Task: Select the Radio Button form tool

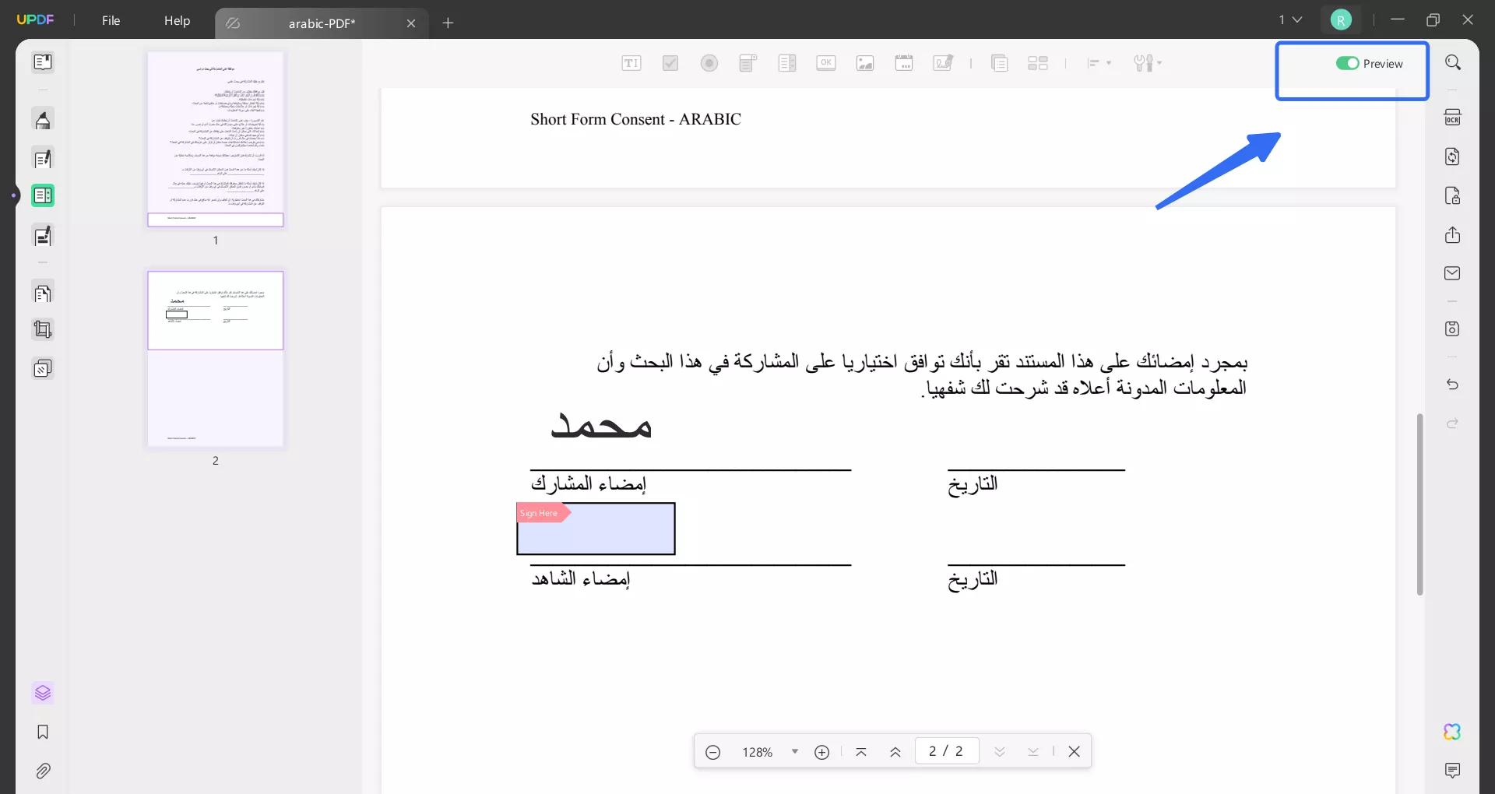Action: pos(709,63)
